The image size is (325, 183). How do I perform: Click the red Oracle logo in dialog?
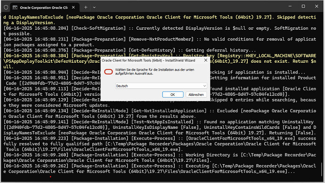coord(108,72)
